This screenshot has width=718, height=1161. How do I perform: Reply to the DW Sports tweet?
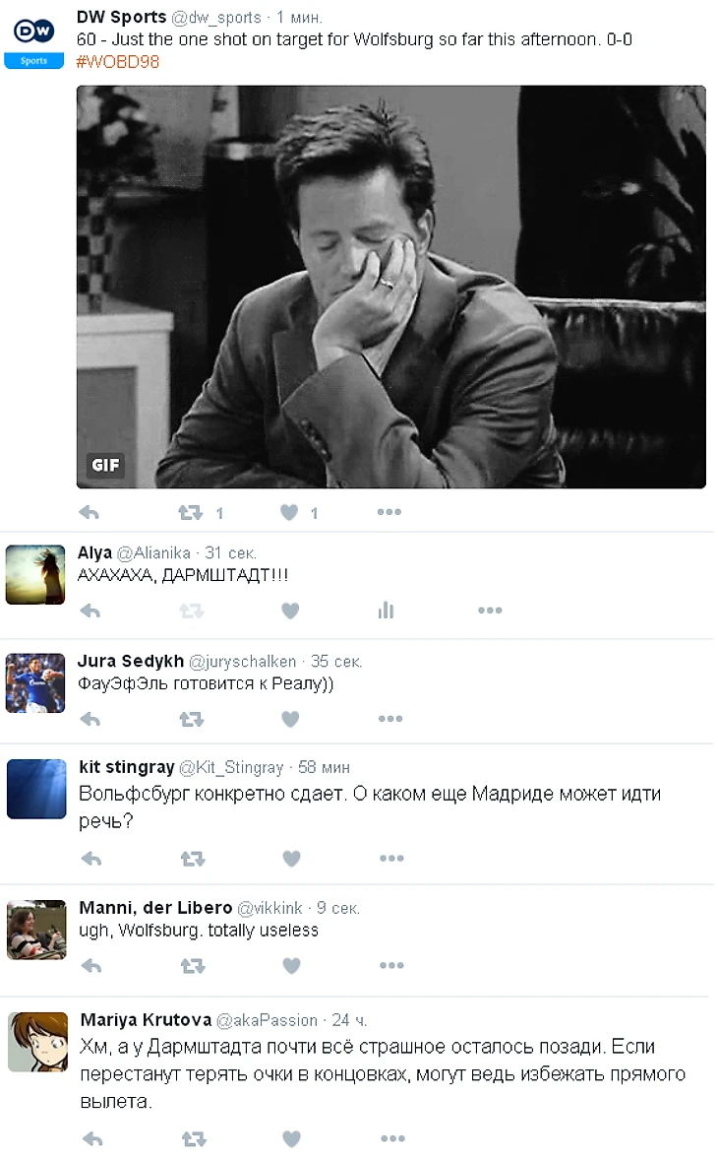[x=89, y=512]
